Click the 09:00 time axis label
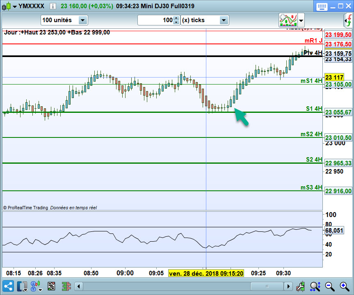The height and width of the screenshot is (295, 354). click(125, 273)
